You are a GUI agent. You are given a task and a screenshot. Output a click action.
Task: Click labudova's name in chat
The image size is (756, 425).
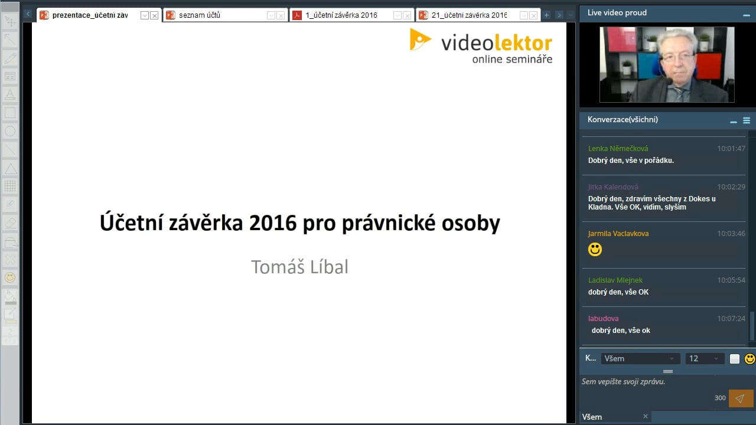604,319
